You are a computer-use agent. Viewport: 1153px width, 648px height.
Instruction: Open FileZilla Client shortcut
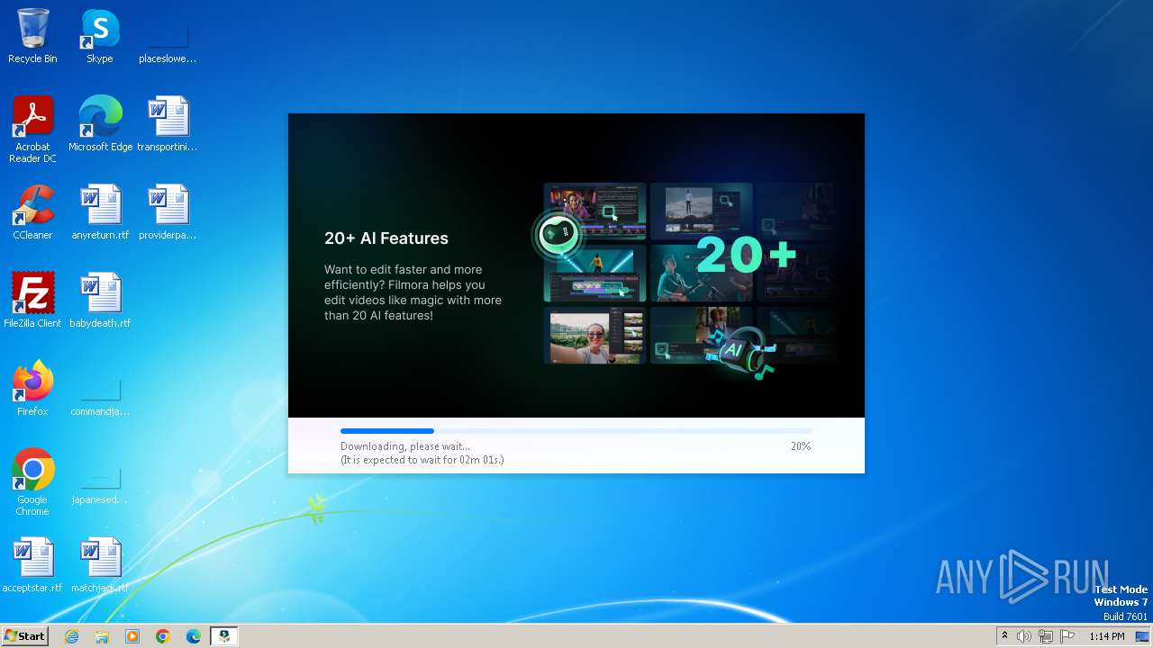coord(32,301)
